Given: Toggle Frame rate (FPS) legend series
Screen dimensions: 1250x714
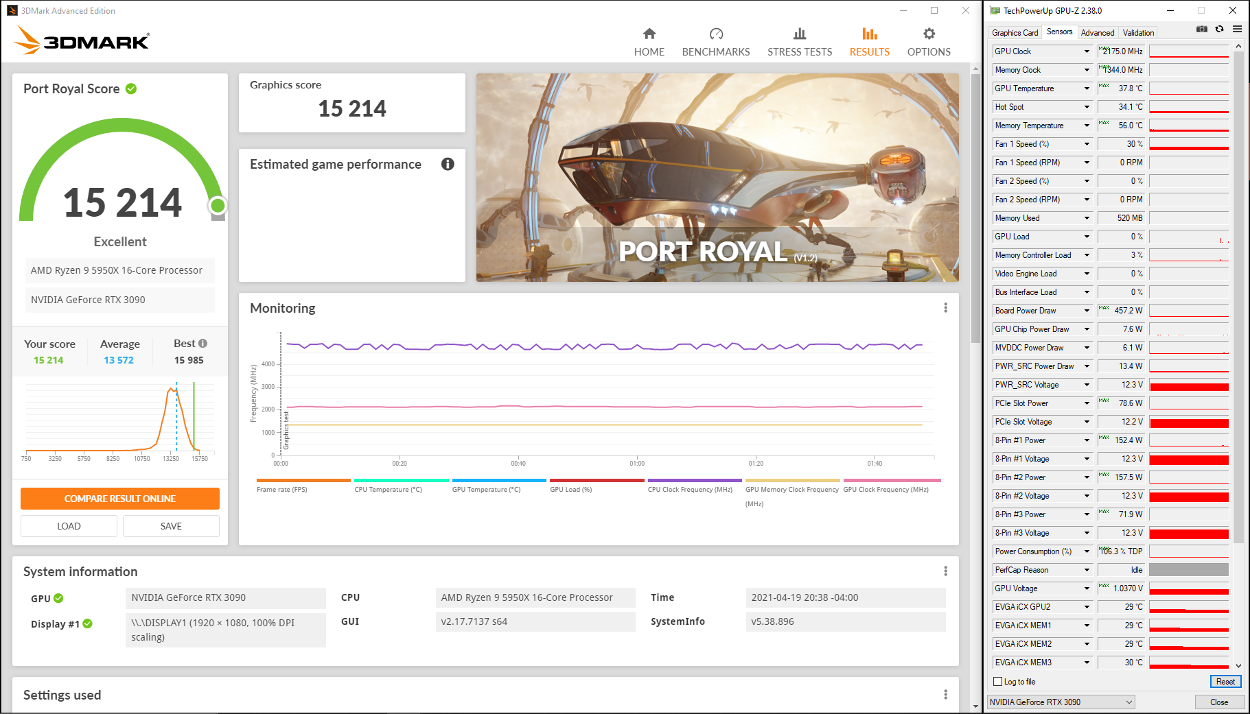Looking at the screenshot, I should 303,485.
